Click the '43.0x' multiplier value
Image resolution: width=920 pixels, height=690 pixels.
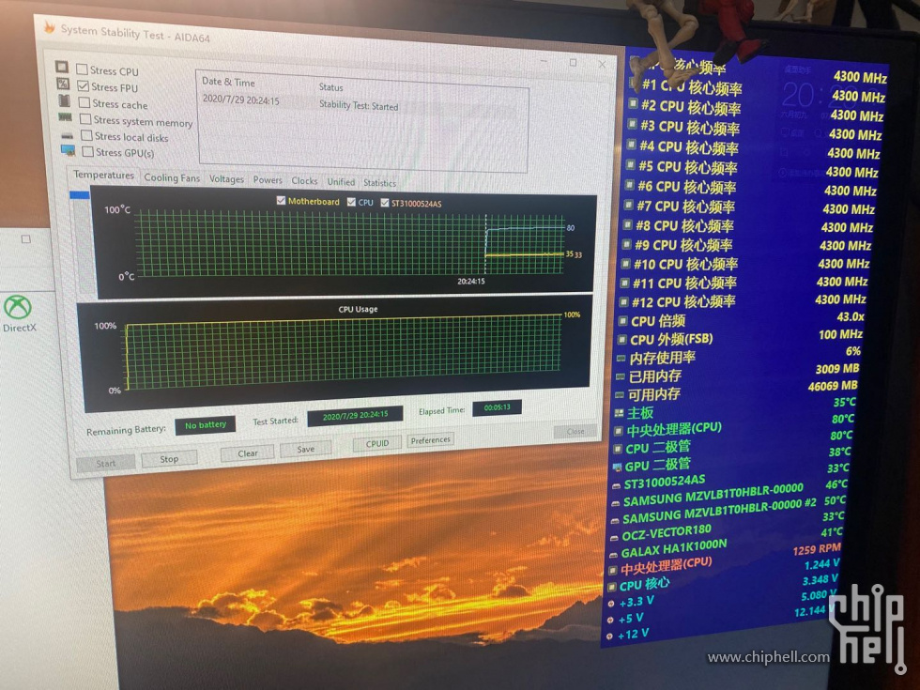point(851,317)
